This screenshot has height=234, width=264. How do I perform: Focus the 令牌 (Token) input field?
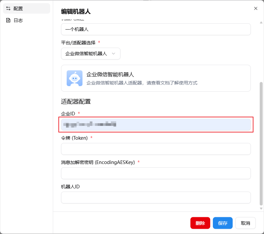pyautogui.click(x=156, y=149)
